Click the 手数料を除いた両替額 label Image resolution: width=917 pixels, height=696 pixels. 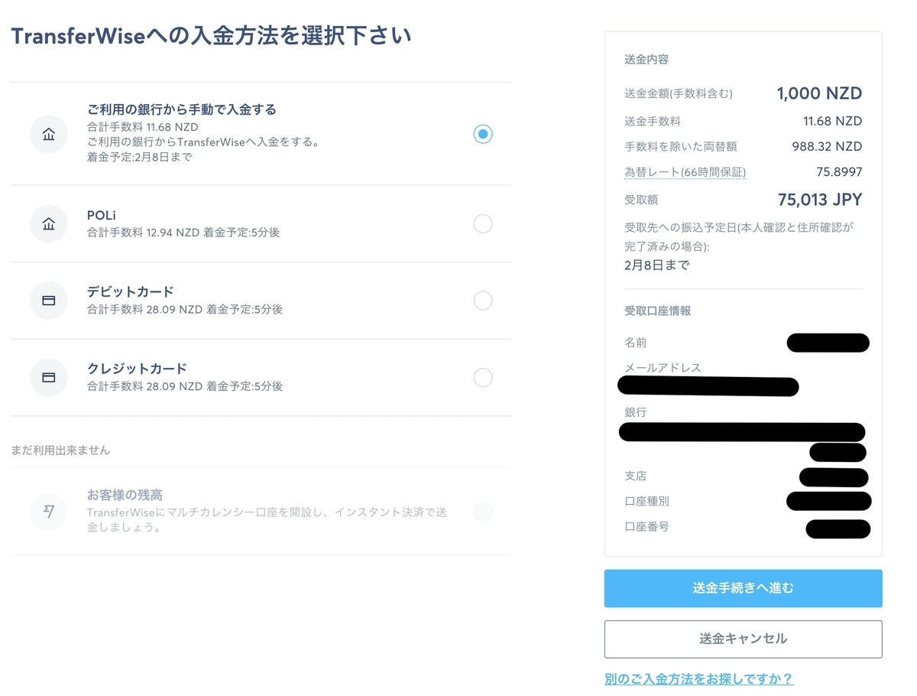click(680, 146)
